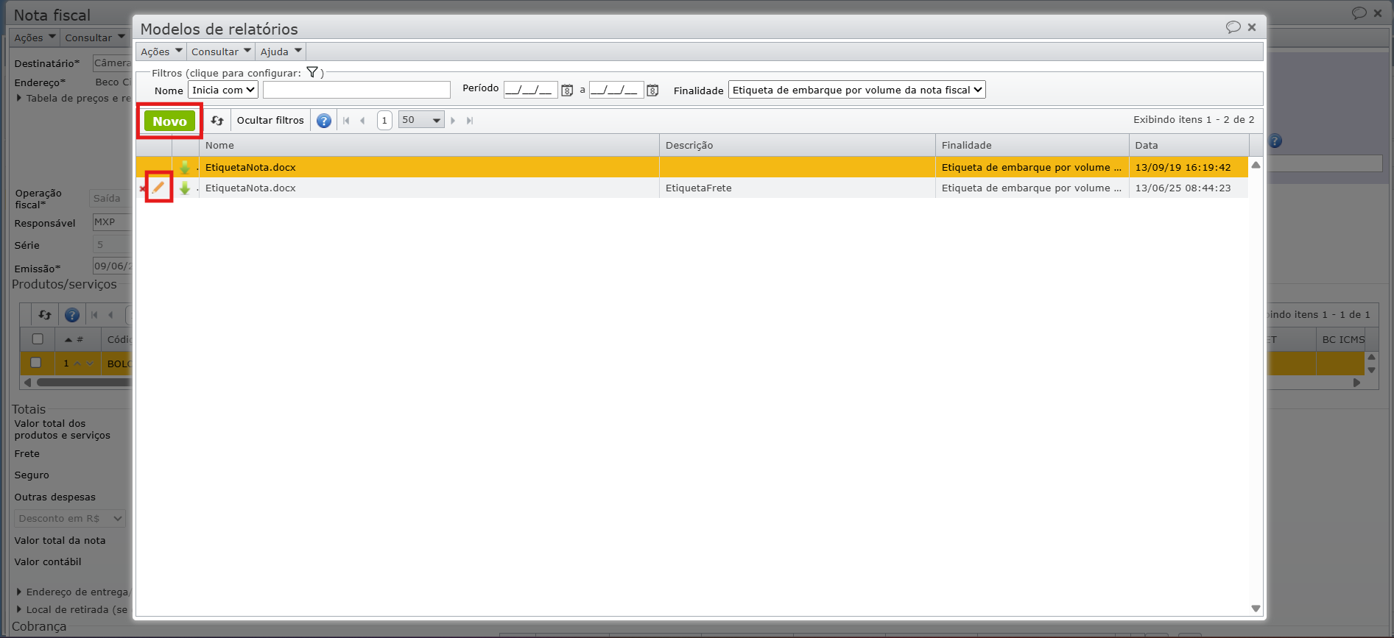Edit the EtiquetaFrete template with the pencil icon
The image size is (1394, 638).
coord(158,188)
